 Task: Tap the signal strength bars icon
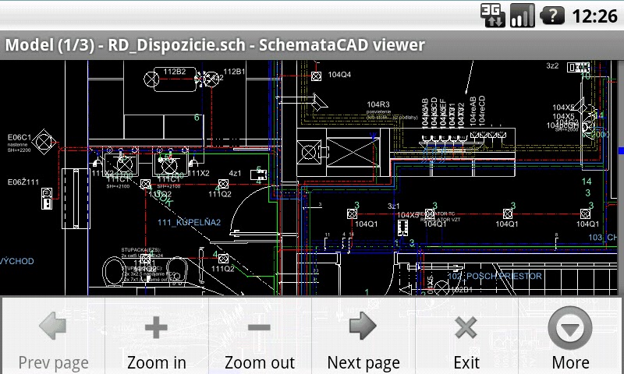click(x=522, y=15)
